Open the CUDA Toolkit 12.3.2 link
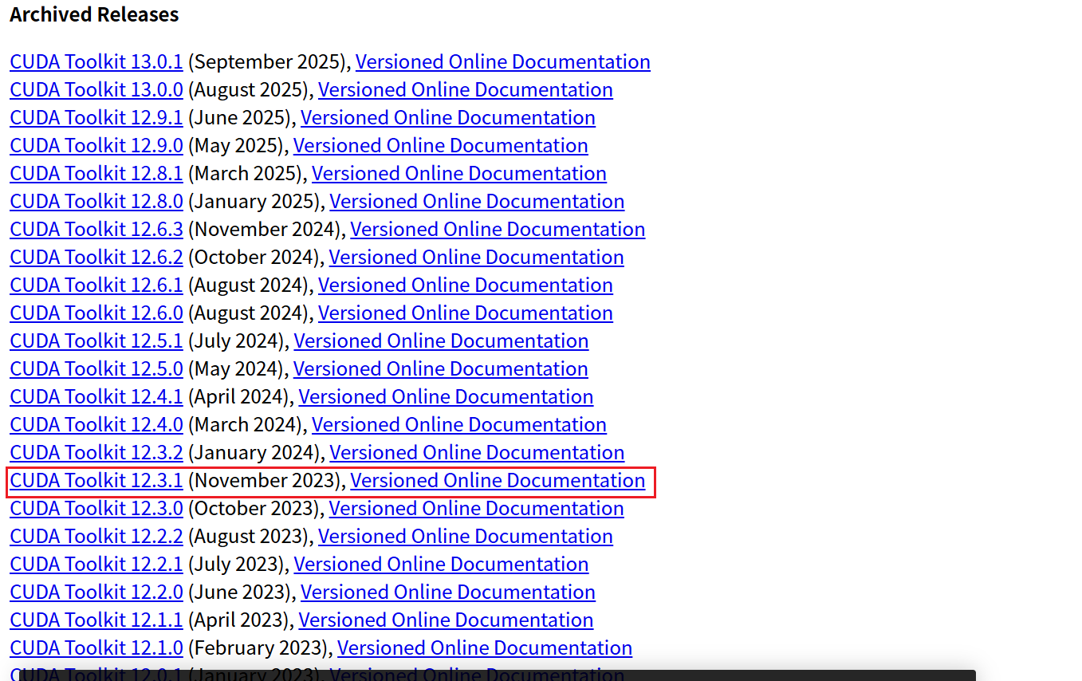The image size is (1082, 681). click(96, 452)
